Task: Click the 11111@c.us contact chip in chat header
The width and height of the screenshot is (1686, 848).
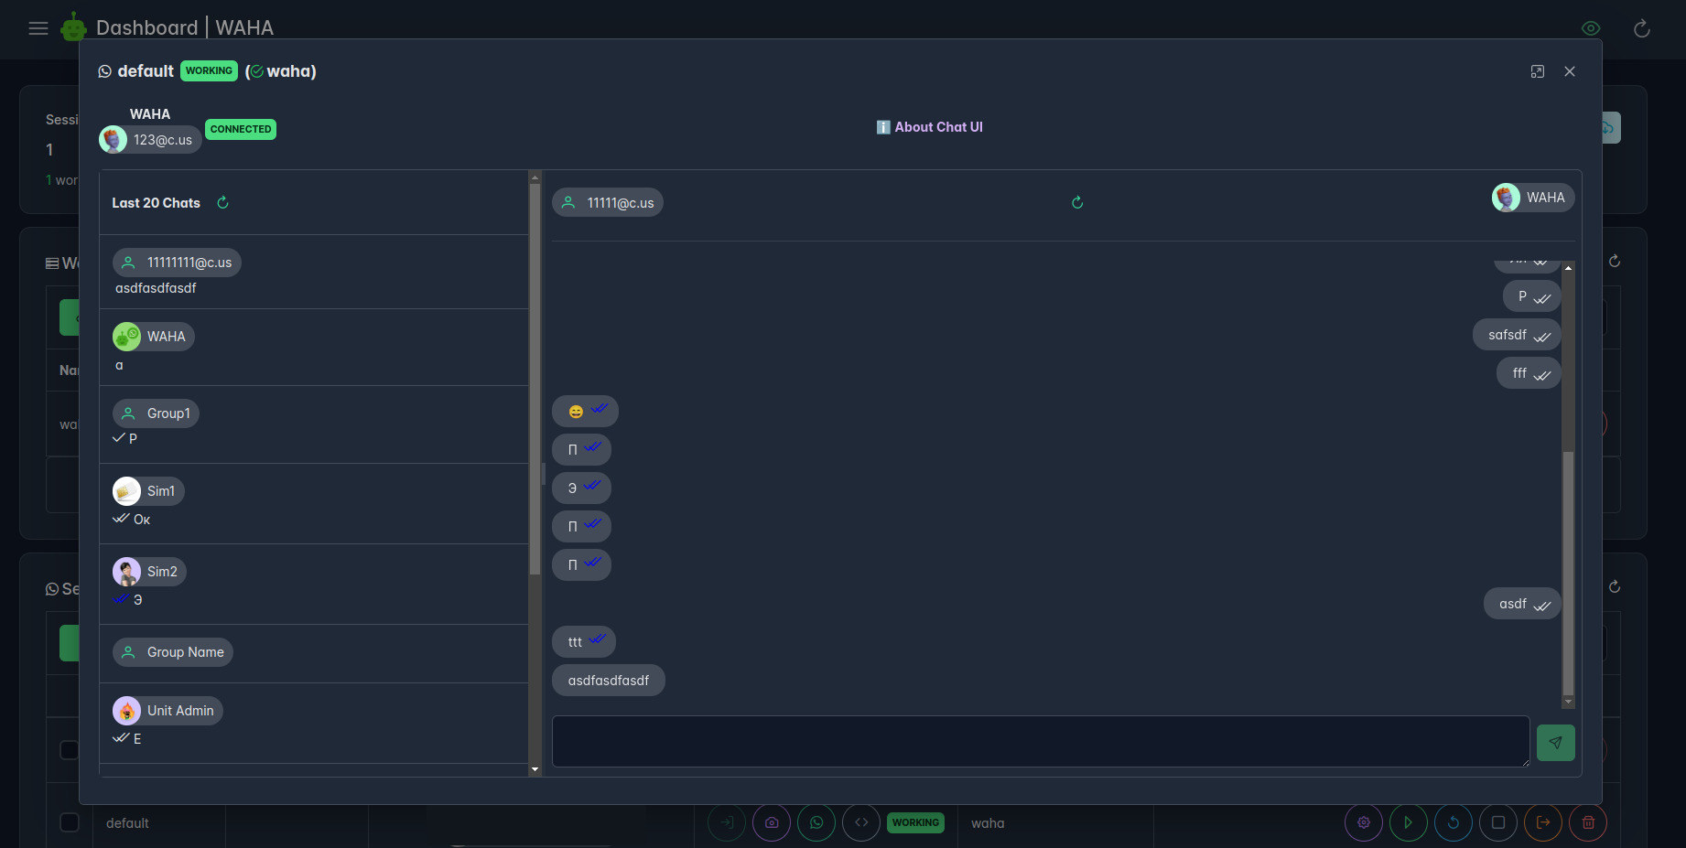Action: click(x=608, y=203)
